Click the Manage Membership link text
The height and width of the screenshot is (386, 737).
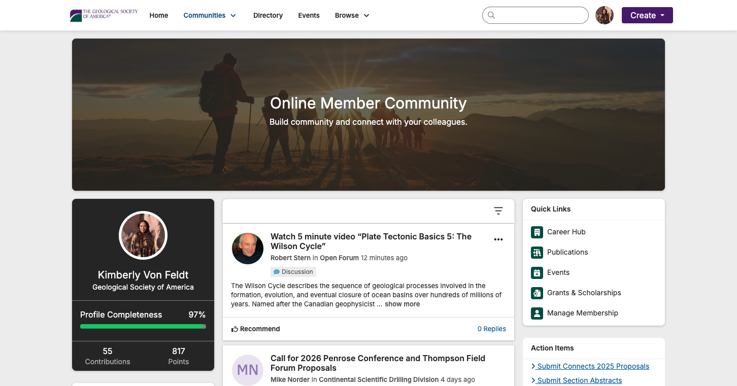pos(583,313)
